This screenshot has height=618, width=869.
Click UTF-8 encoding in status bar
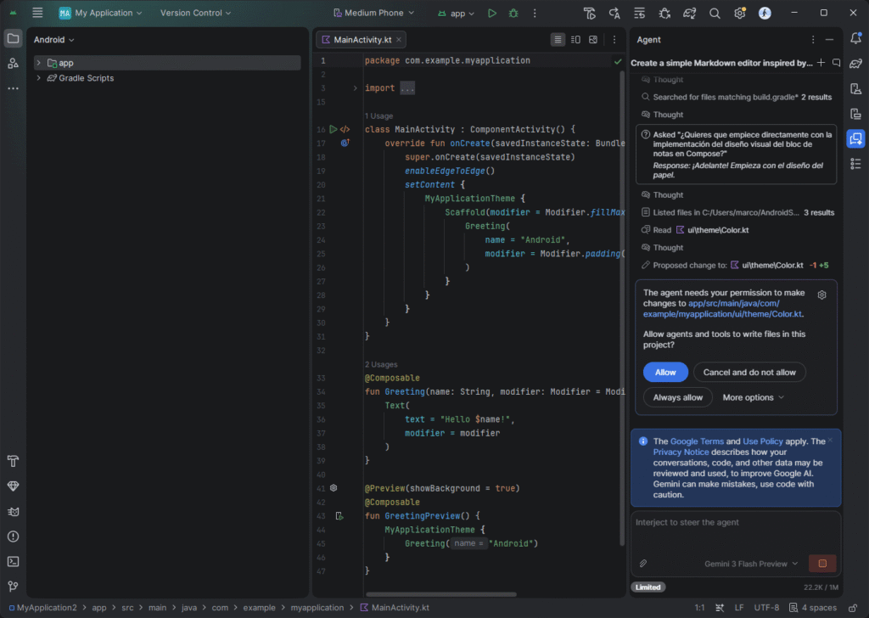[x=767, y=608]
